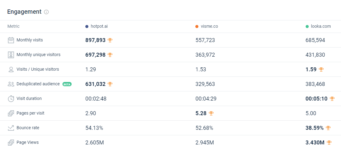Click the Visit duration stopwatch icon
Viewport: 341px width, 156px height.
point(11,99)
